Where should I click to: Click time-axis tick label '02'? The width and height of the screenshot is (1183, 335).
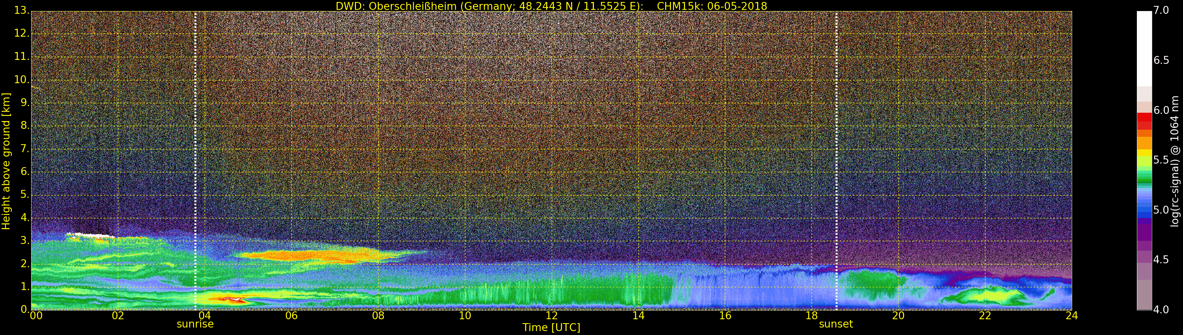point(118,315)
